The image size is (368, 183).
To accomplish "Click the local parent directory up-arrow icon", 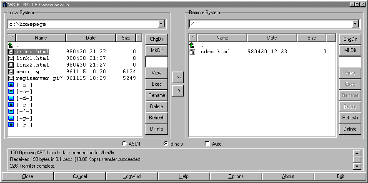I will [11, 45].
